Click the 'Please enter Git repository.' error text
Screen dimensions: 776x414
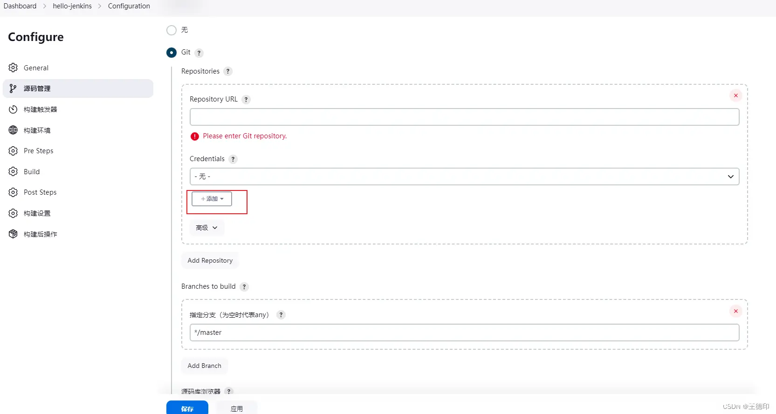245,136
